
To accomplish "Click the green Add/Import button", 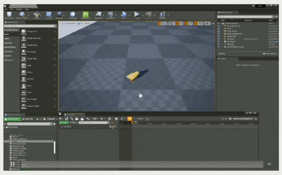I will pos(12,119).
